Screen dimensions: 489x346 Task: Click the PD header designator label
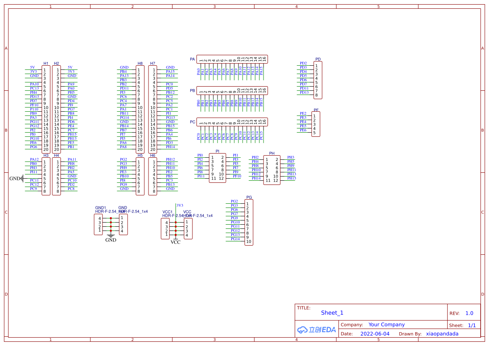coord(318,59)
